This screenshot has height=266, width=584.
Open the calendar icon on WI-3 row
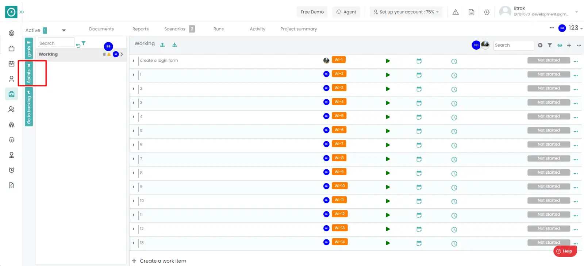point(419,89)
